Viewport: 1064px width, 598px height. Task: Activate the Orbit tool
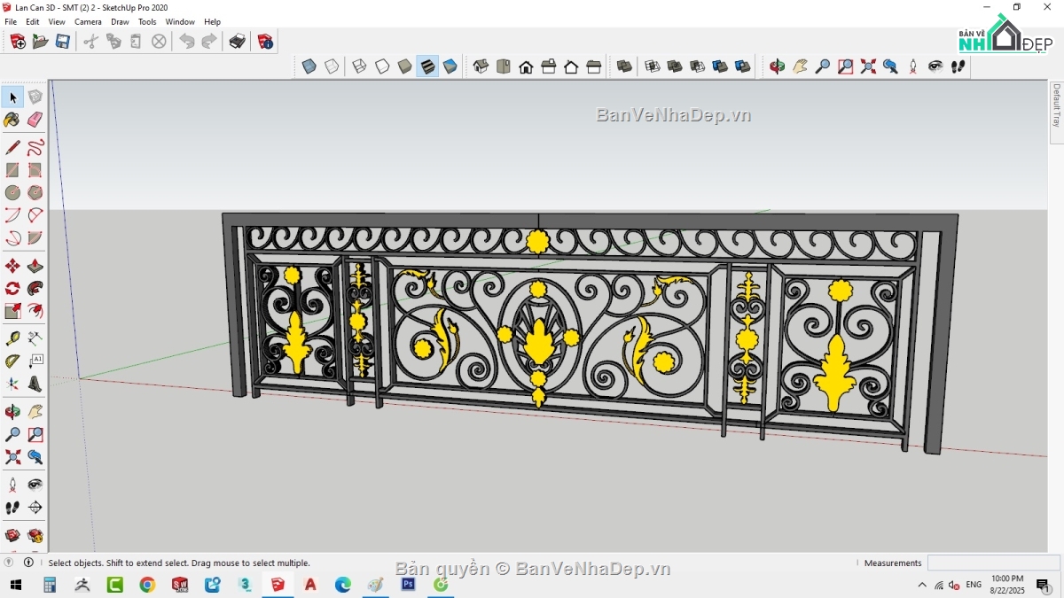(12, 411)
